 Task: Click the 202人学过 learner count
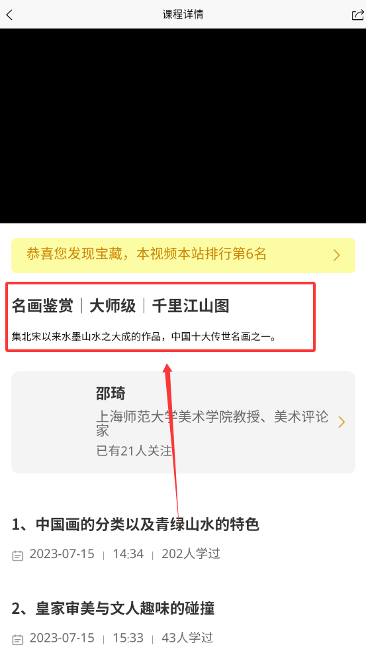click(x=191, y=554)
